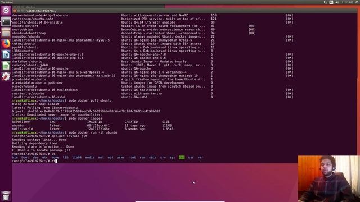Screen dimensions: 360x202
Task: Click the 'sudo docker images' command
Action: pyautogui.click(x=85, y=118)
